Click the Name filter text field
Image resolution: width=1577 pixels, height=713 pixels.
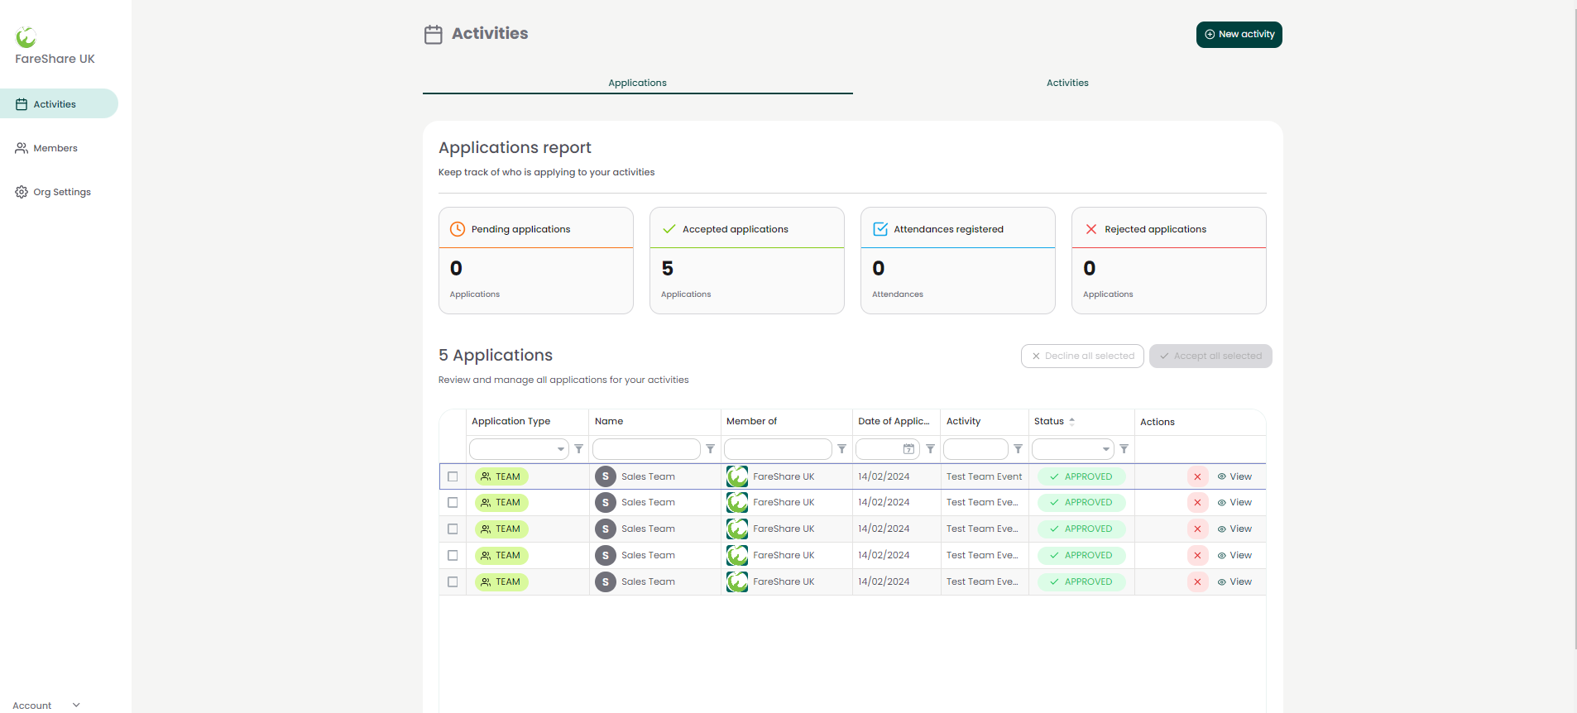(646, 449)
